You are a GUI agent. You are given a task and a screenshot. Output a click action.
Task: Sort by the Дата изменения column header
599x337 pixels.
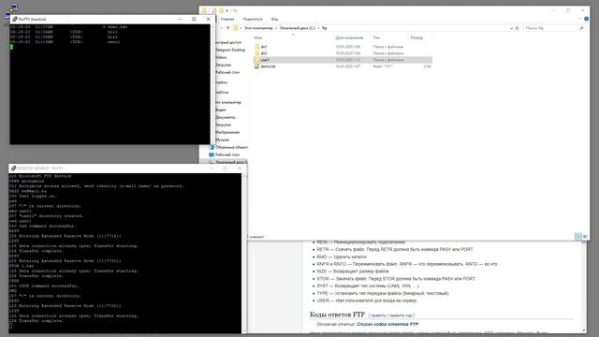click(349, 37)
